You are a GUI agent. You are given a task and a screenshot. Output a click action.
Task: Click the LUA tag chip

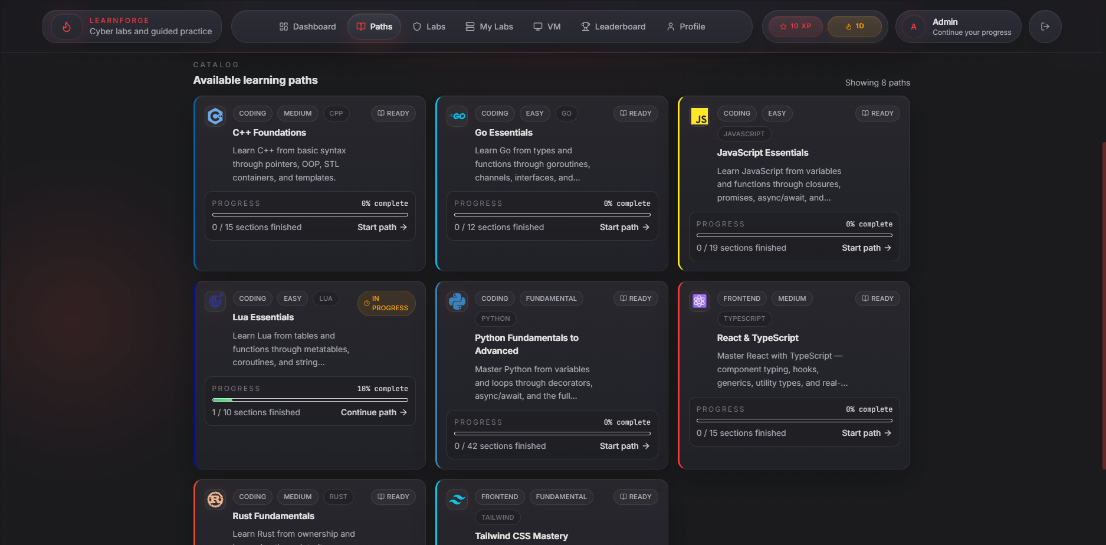[326, 298]
